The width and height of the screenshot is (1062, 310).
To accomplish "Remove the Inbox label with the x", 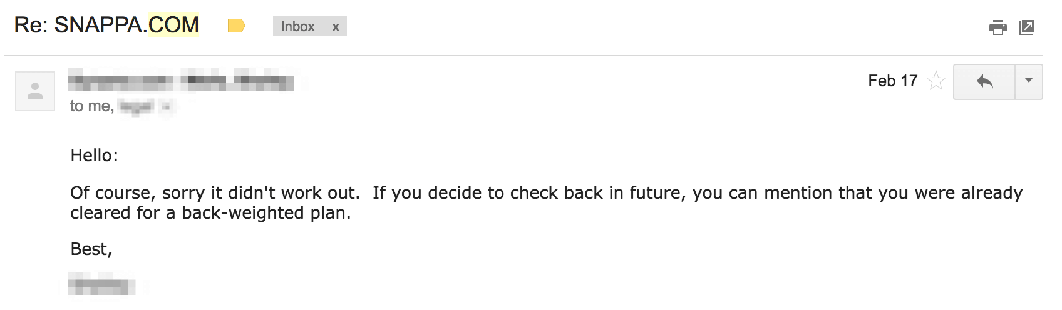I will coord(336,27).
